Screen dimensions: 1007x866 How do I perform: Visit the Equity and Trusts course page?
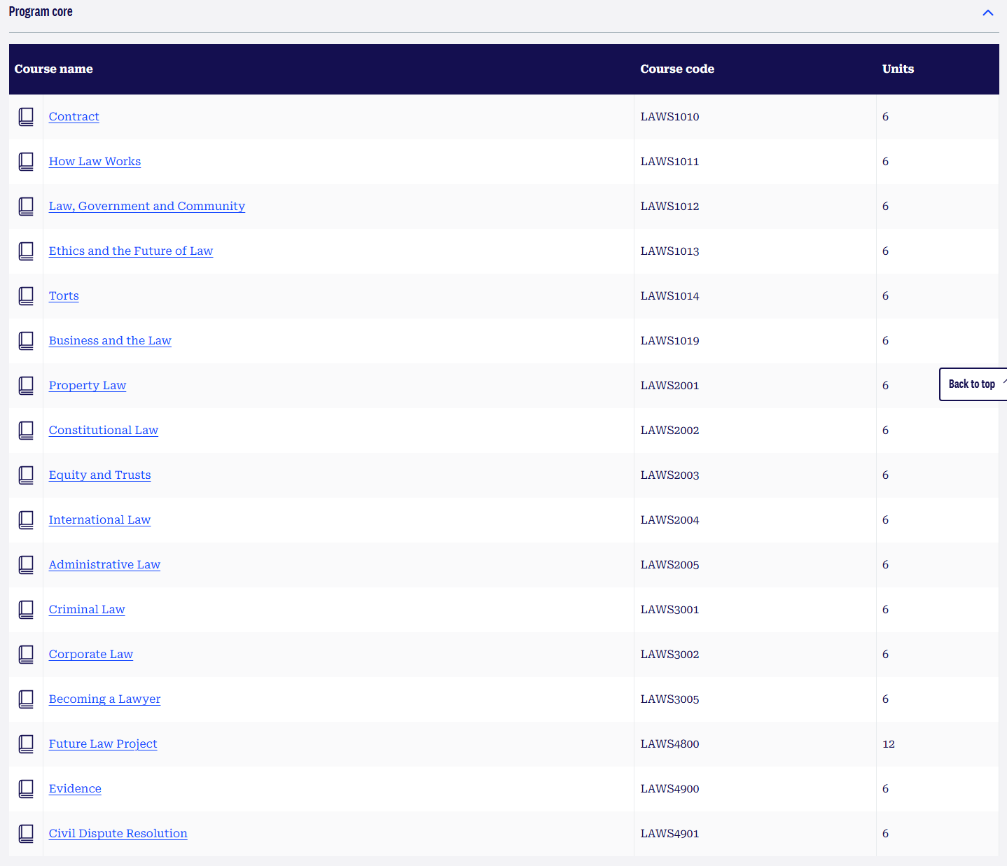[99, 475]
